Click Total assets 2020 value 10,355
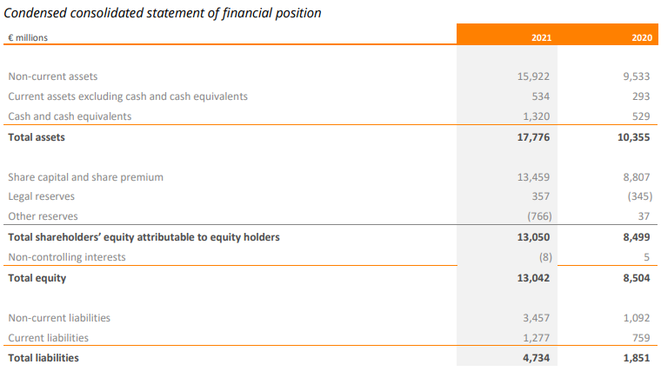Image resolution: width=661 pixels, height=371 pixels. pyautogui.click(x=633, y=137)
